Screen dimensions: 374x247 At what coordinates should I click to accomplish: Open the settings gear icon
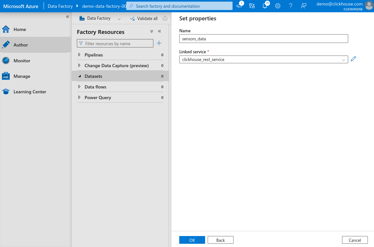tap(278, 6)
